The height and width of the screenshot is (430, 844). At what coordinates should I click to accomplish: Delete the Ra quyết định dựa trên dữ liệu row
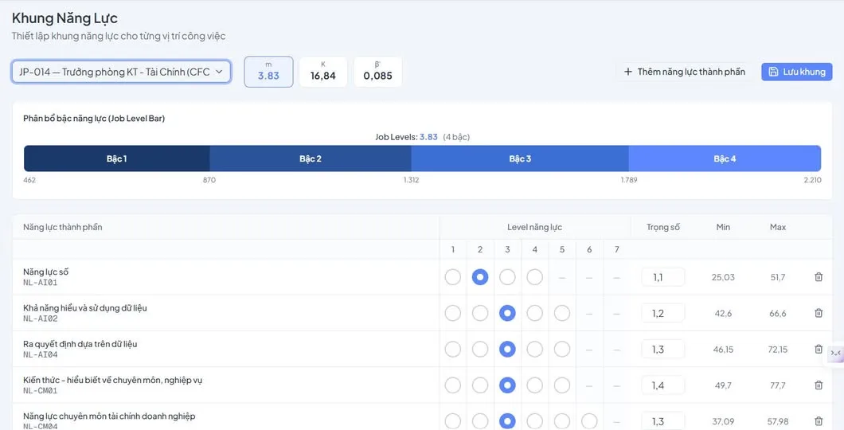(819, 349)
